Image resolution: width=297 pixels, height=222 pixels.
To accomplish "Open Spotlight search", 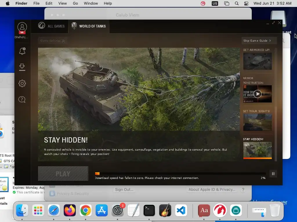I will (237, 3).
